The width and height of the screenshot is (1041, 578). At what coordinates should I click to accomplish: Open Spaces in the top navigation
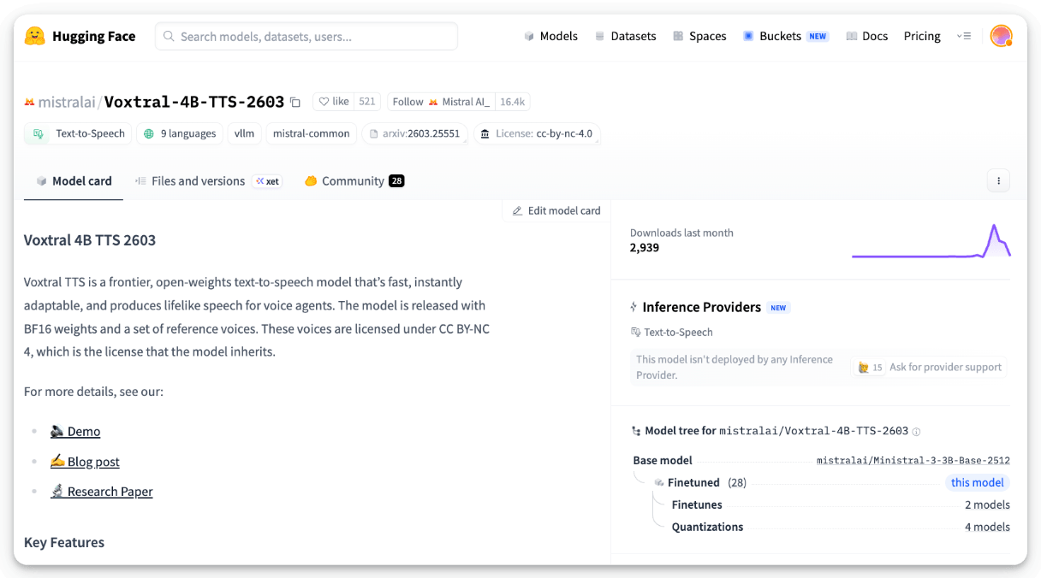(699, 36)
